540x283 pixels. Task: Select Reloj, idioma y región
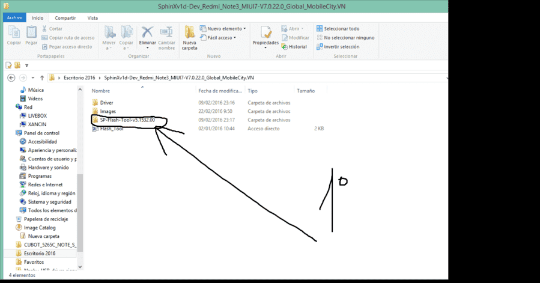[47, 193]
